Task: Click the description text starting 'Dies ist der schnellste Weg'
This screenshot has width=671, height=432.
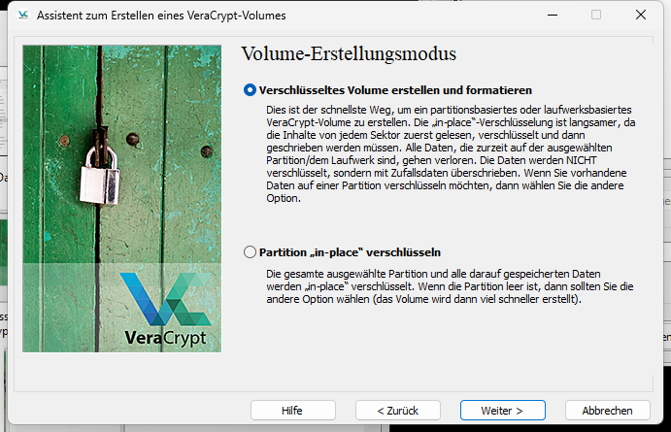Action: coord(451,154)
